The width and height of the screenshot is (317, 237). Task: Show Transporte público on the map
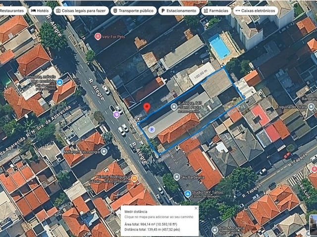click(x=134, y=11)
